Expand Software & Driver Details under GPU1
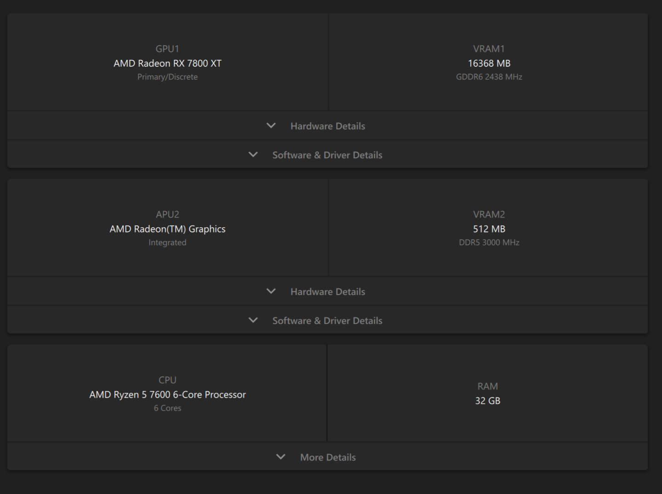The width and height of the screenshot is (662, 494). (328, 155)
